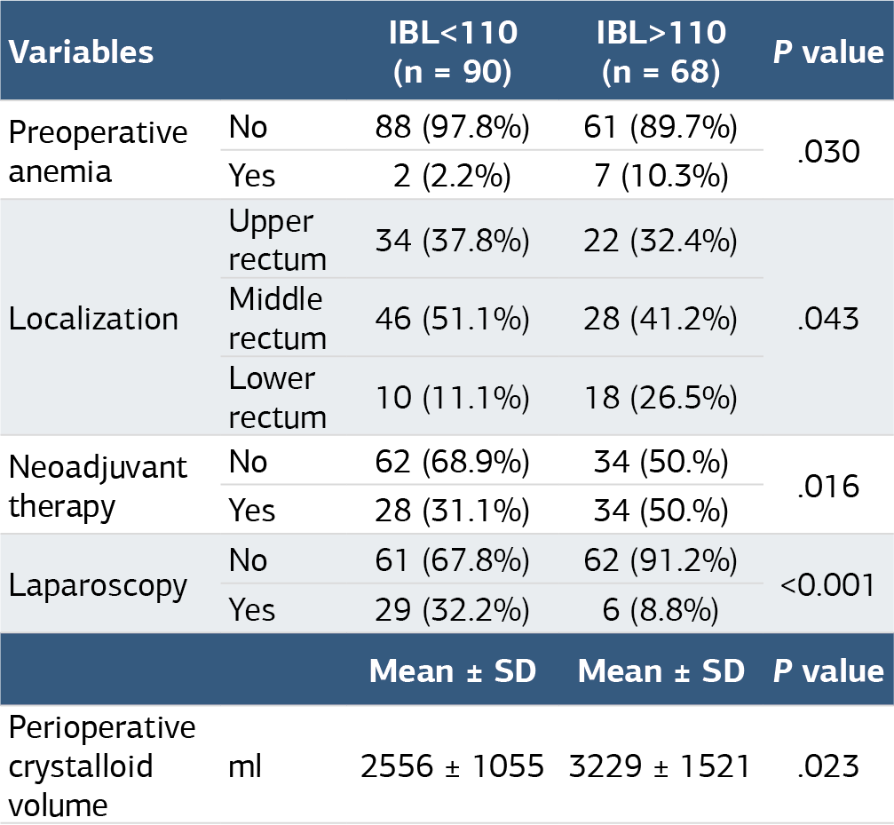894x825 pixels.
Task: Select the Preoperative anemia row label
Action: (98, 152)
